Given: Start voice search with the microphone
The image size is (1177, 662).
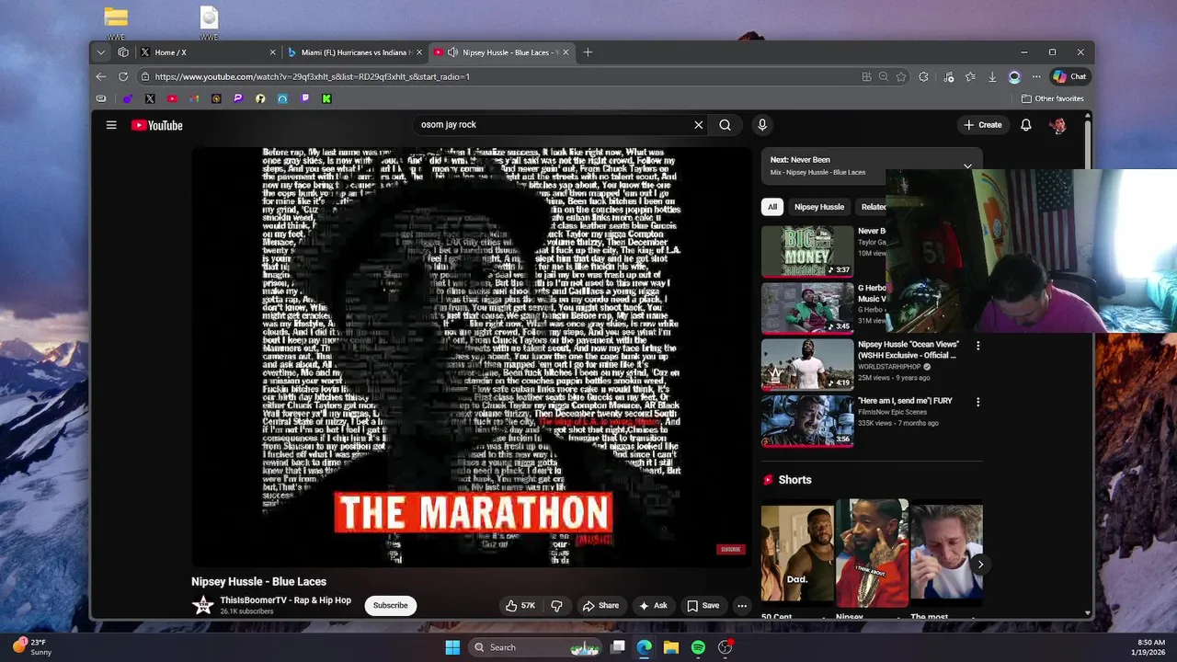Looking at the screenshot, I should click(762, 125).
